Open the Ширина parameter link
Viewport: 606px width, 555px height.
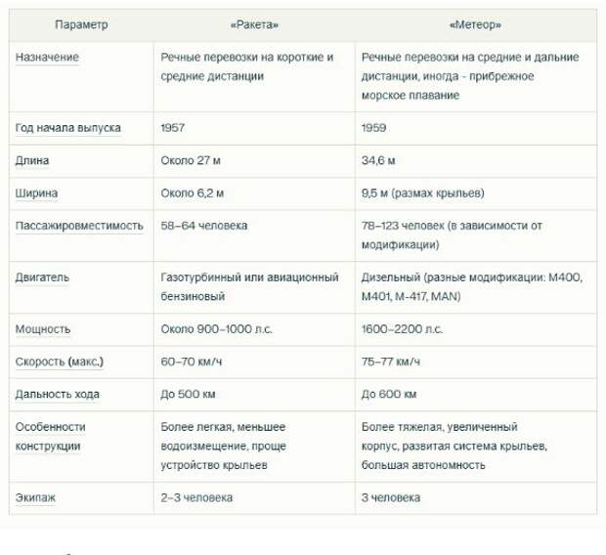36,192
